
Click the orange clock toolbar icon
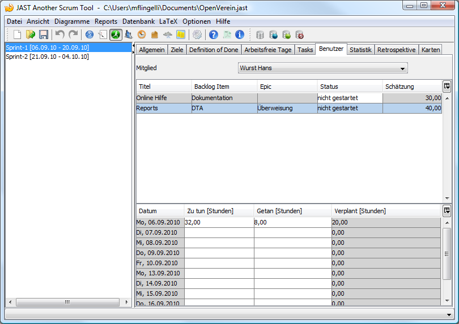[142, 34]
